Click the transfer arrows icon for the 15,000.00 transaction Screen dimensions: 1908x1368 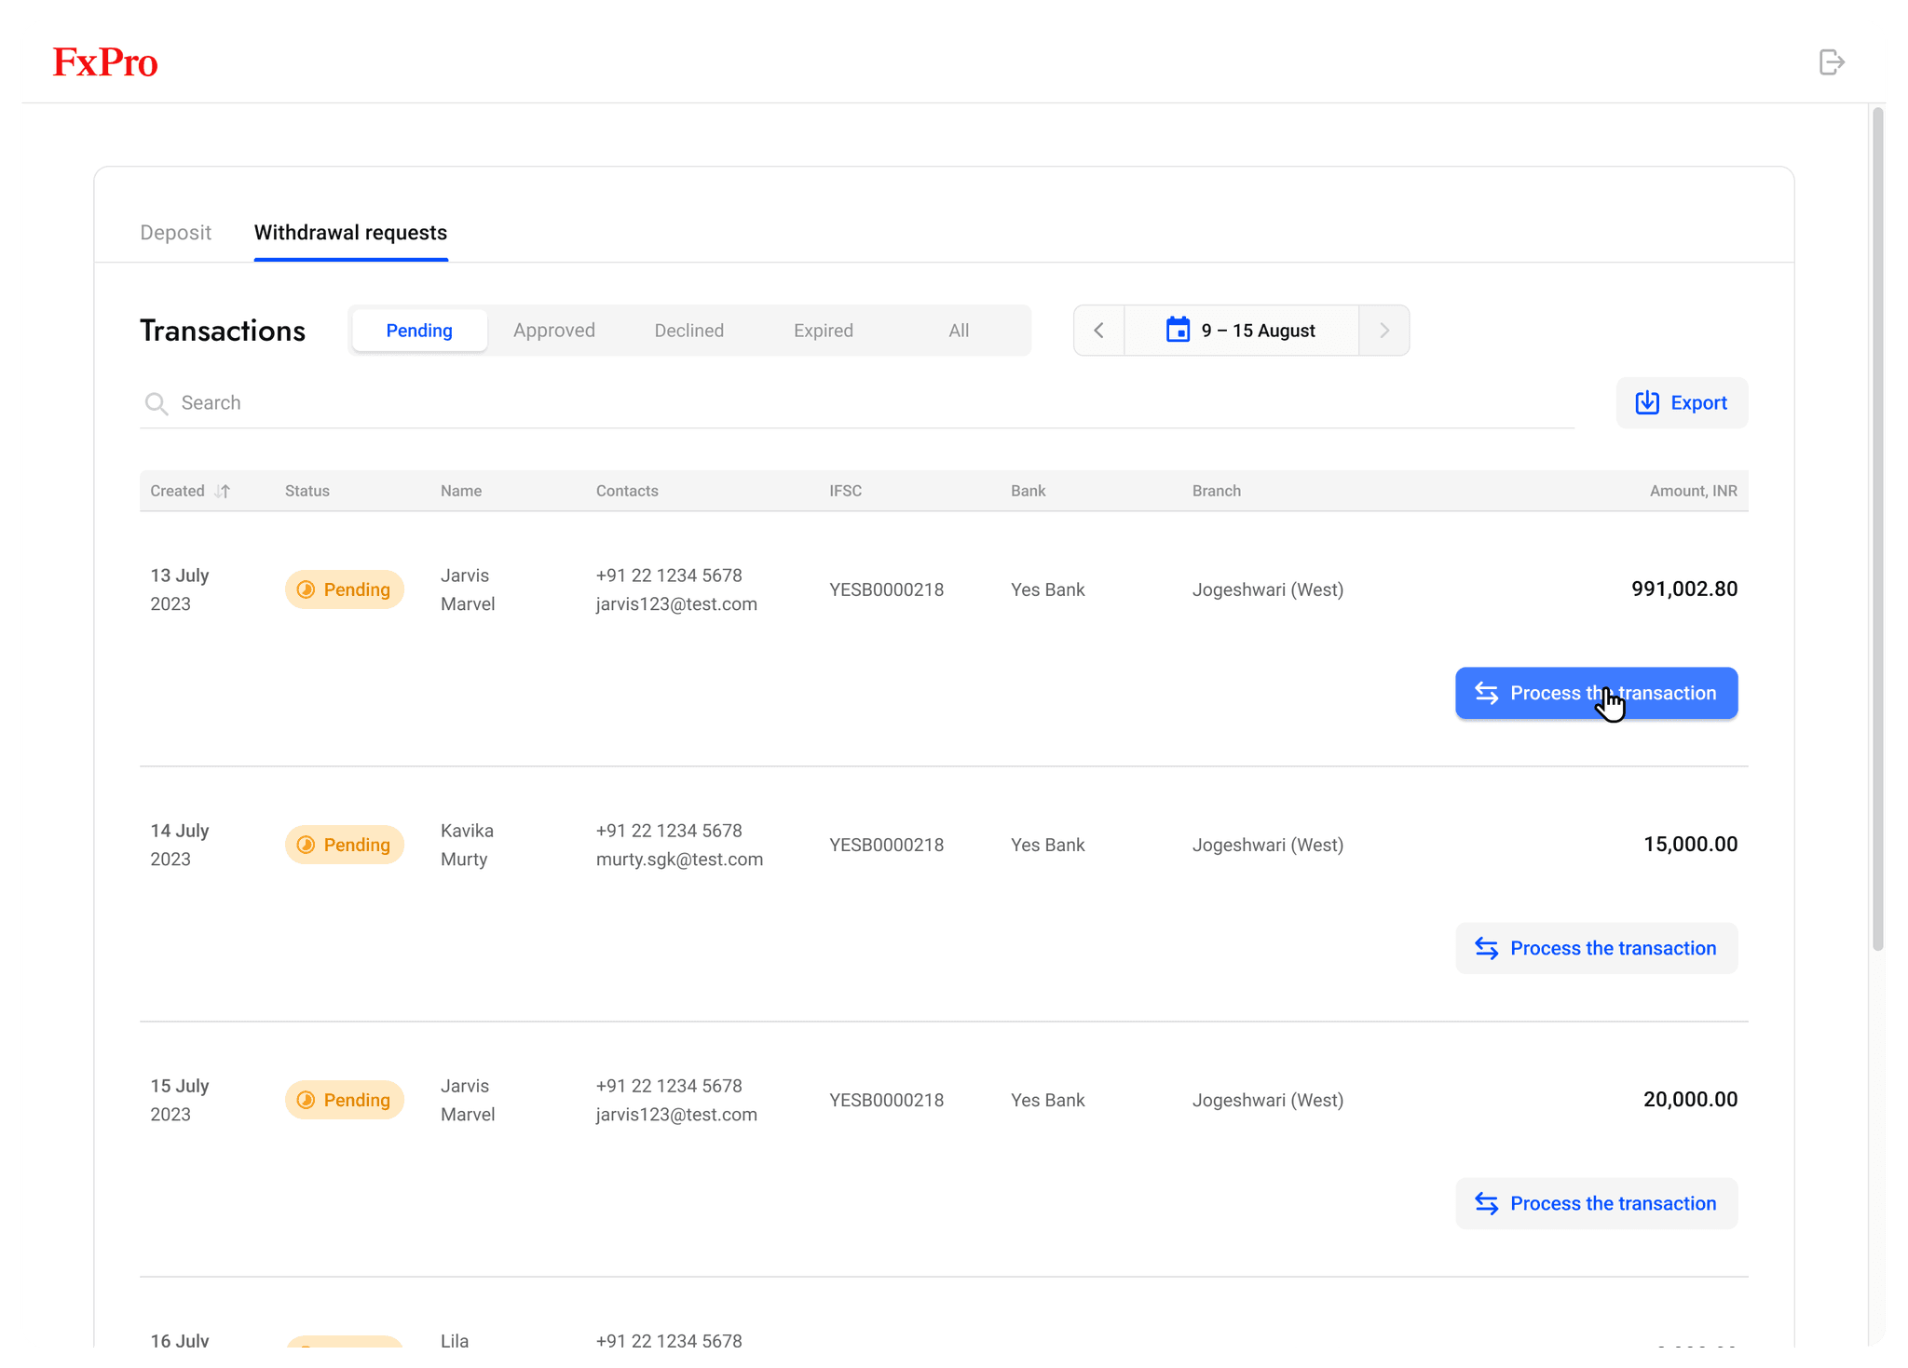tap(1487, 948)
